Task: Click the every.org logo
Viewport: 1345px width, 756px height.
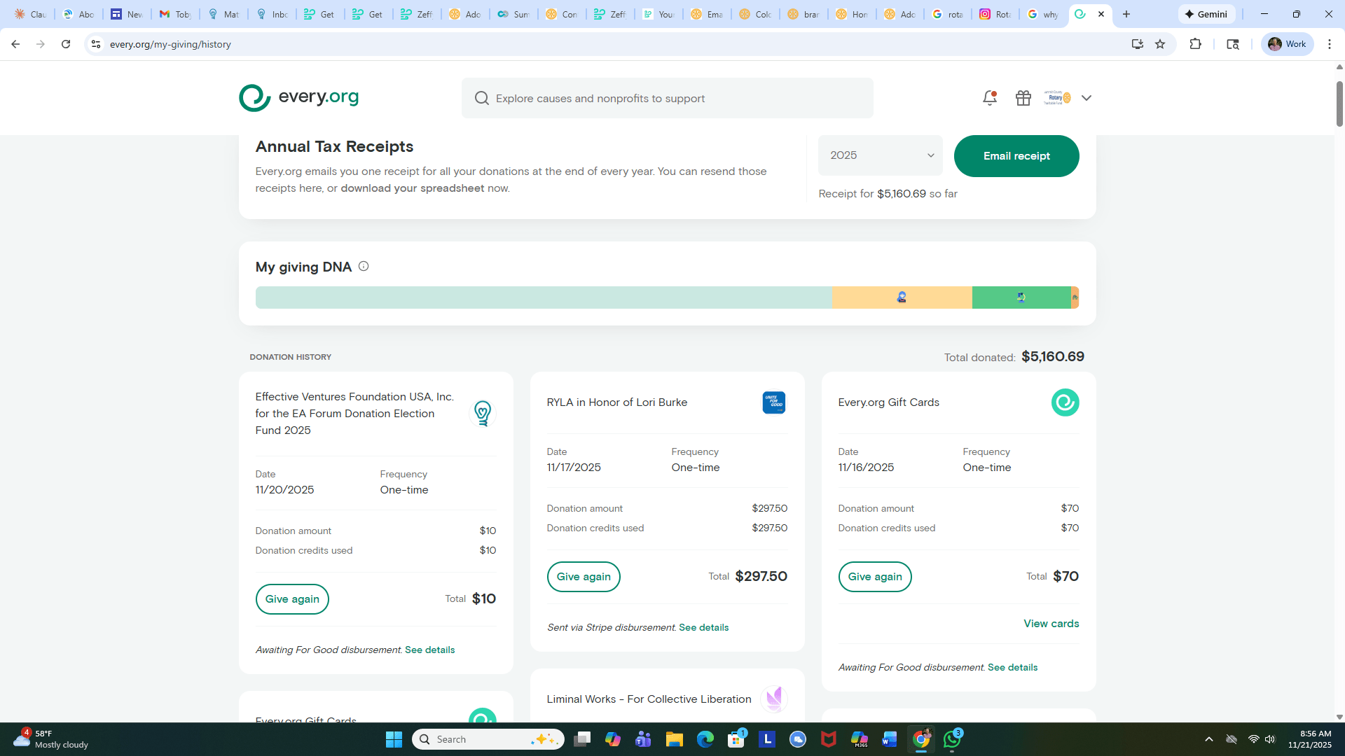Action: point(298,98)
